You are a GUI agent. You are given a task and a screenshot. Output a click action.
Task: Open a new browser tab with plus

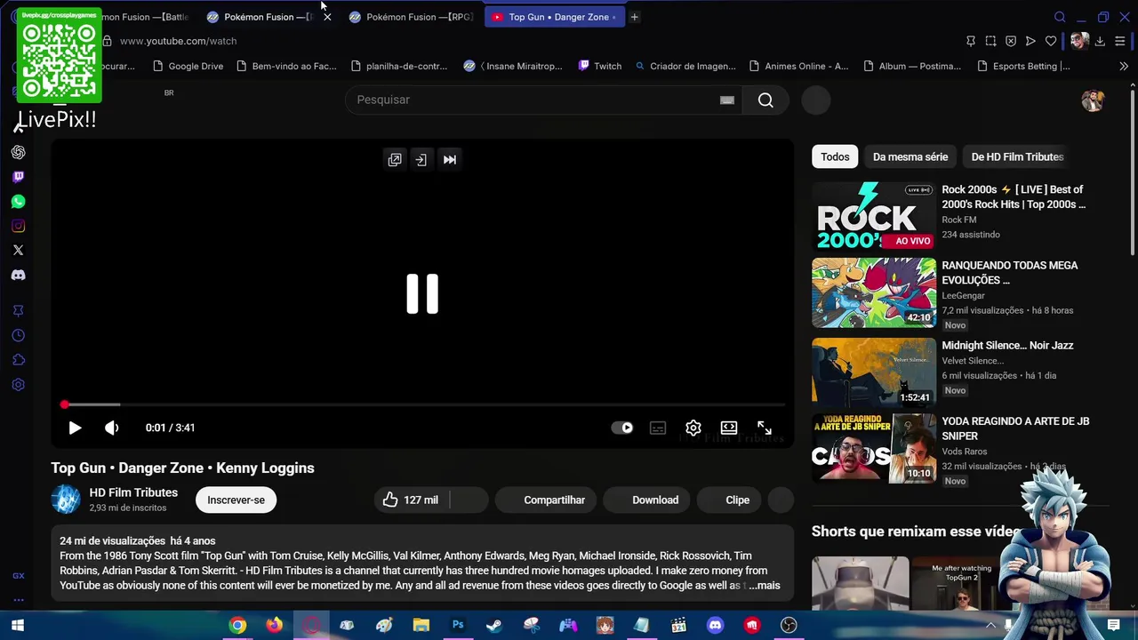(x=634, y=17)
